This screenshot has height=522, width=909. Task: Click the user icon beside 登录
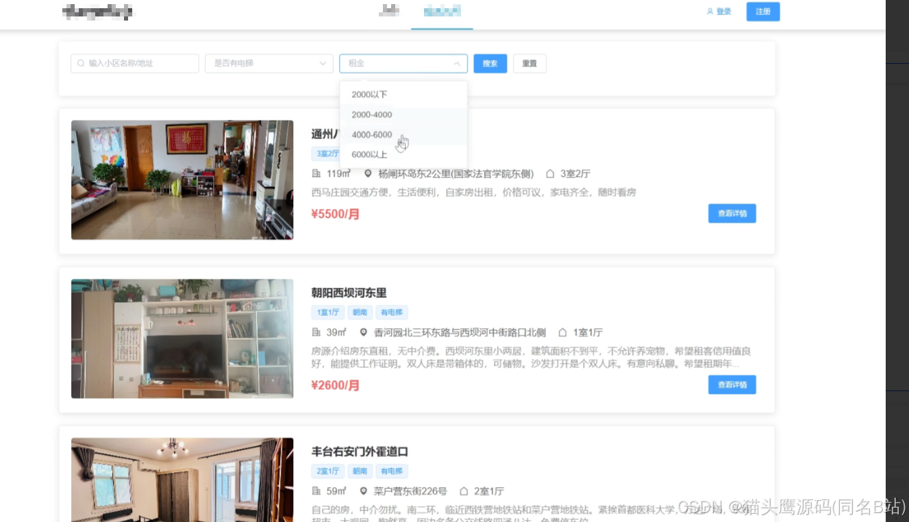tap(710, 12)
